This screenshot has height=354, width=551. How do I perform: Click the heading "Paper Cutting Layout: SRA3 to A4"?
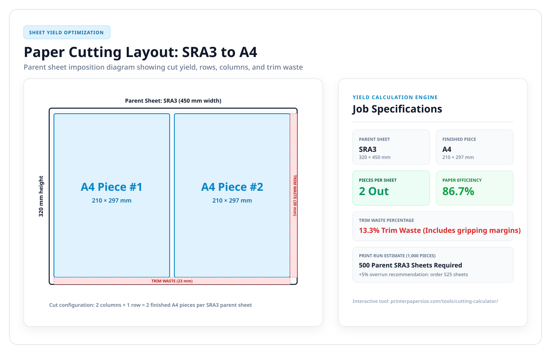[x=141, y=52]
